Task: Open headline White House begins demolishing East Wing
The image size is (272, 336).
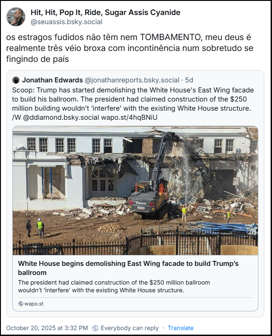Action: 128,268
